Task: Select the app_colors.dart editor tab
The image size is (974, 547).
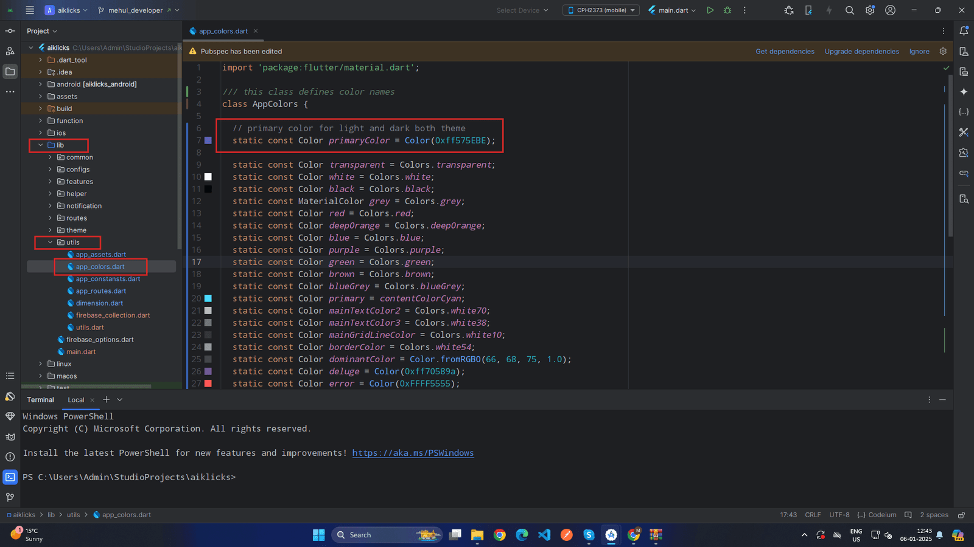Action: click(223, 31)
